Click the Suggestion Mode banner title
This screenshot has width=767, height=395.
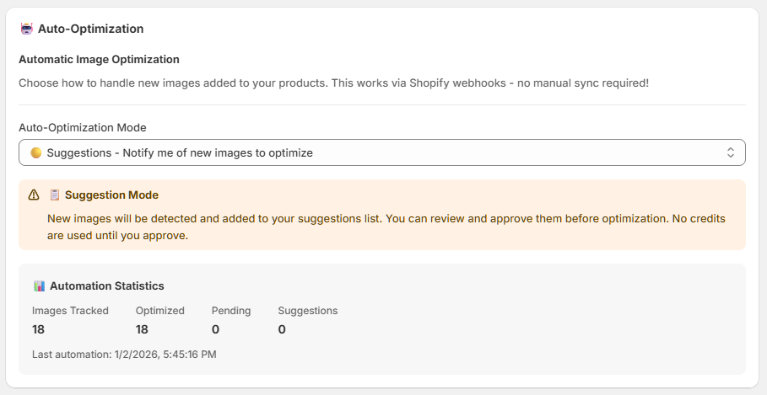coord(111,195)
